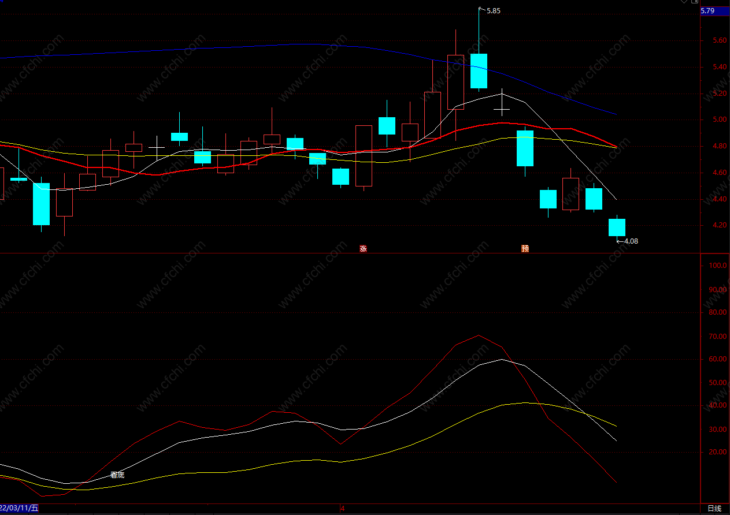Click the square panel icon beside the diamond icon
The height and width of the screenshot is (515, 730).
pos(695,2)
